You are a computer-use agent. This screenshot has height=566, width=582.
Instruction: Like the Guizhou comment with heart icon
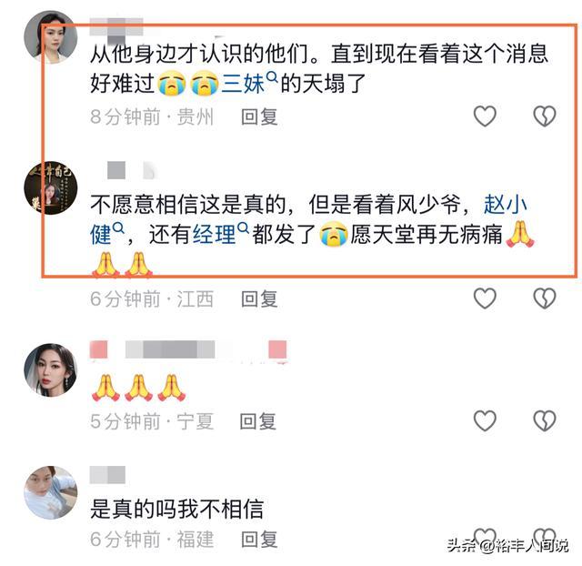(x=485, y=116)
